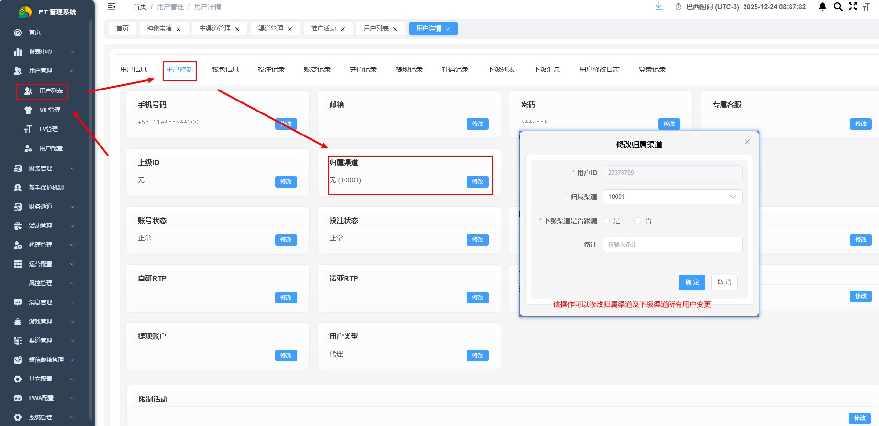Close the 神秘宝箱 tab
Image resolution: width=879 pixels, height=426 pixels.
(x=178, y=29)
